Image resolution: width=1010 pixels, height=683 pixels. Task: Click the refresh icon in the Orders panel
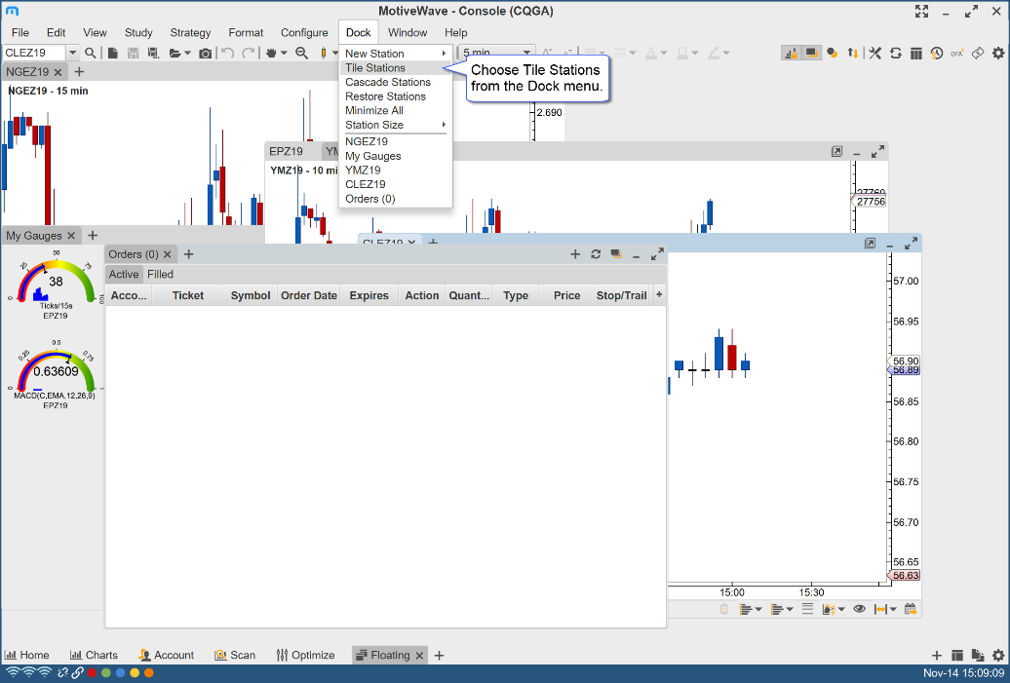pyautogui.click(x=596, y=254)
